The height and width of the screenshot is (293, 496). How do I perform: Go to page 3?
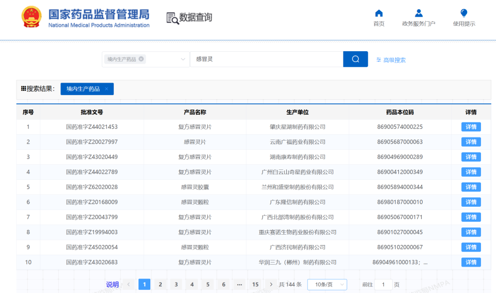pos(176,284)
